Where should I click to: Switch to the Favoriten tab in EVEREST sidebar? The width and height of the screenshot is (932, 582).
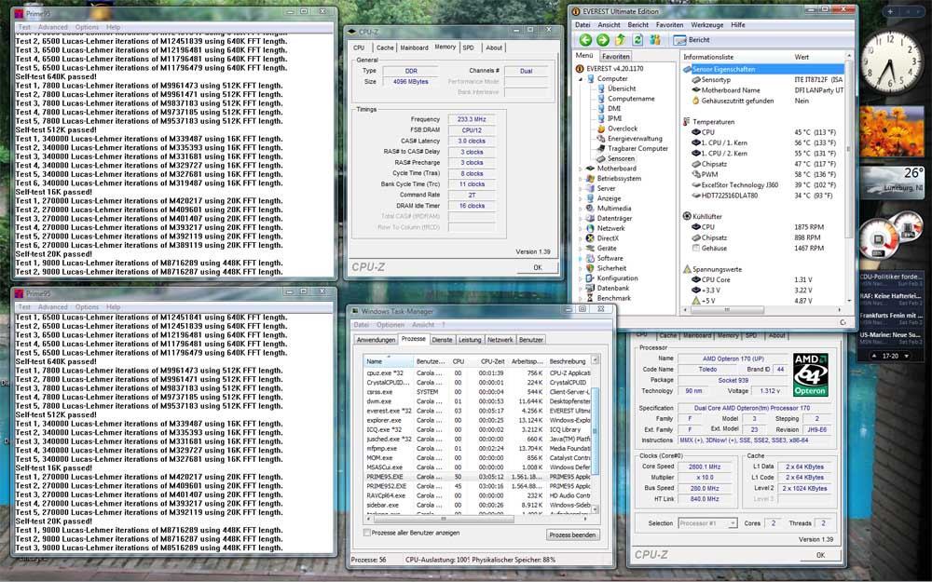pyautogui.click(x=615, y=57)
